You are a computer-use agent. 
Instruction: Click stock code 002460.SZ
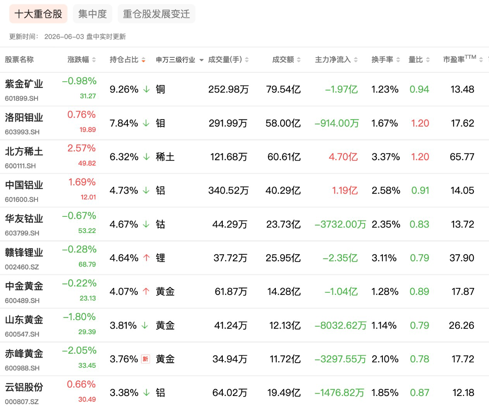coord(22,267)
